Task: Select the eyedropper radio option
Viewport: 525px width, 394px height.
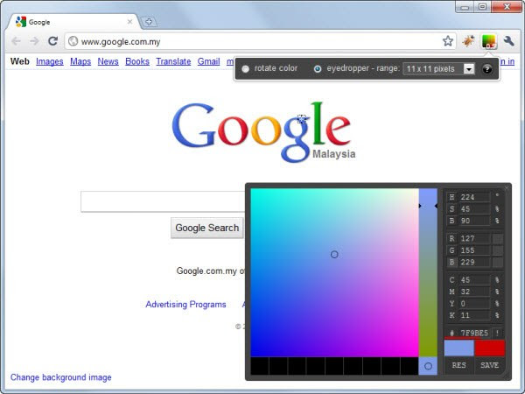Action: [x=318, y=68]
